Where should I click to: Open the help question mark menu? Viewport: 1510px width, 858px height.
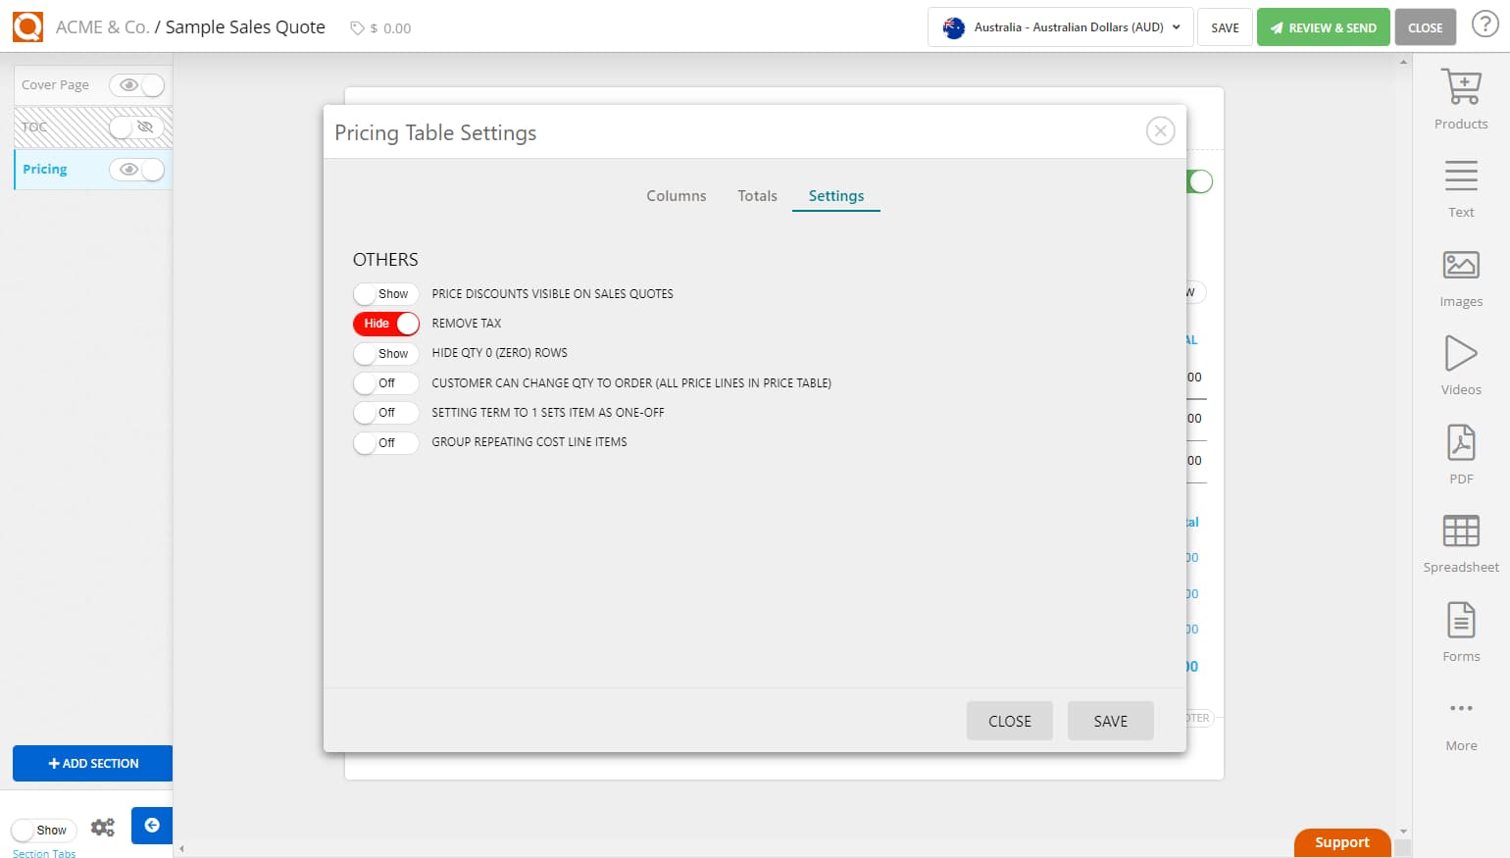[1485, 25]
